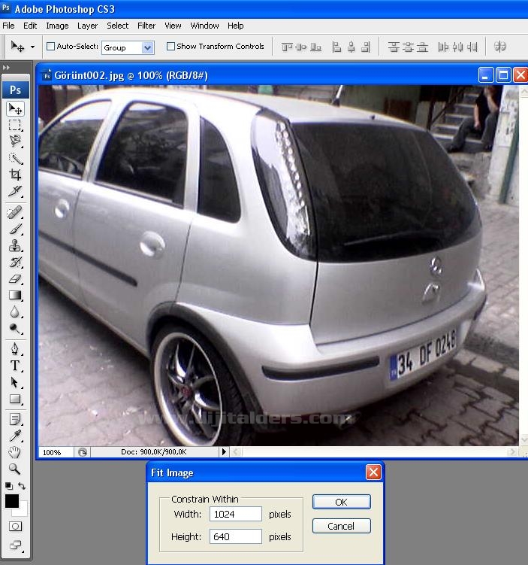Image resolution: width=528 pixels, height=565 pixels.
Task: Enable Show Transform Controls checkbox
Action: click(170, 47)
